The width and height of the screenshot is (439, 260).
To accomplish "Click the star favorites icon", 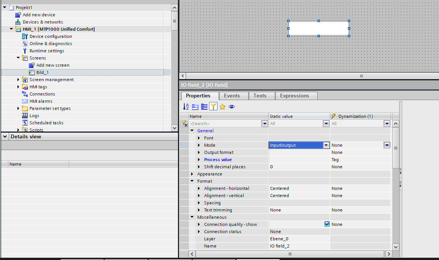I will click(x=222, y=107).
